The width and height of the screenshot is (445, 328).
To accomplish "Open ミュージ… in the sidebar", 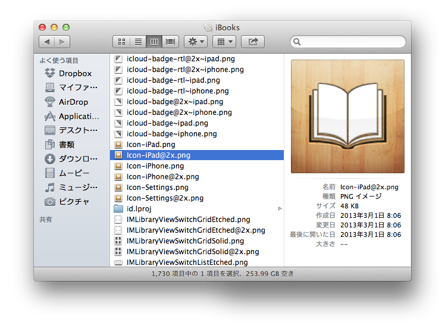I will coord(71,187).
